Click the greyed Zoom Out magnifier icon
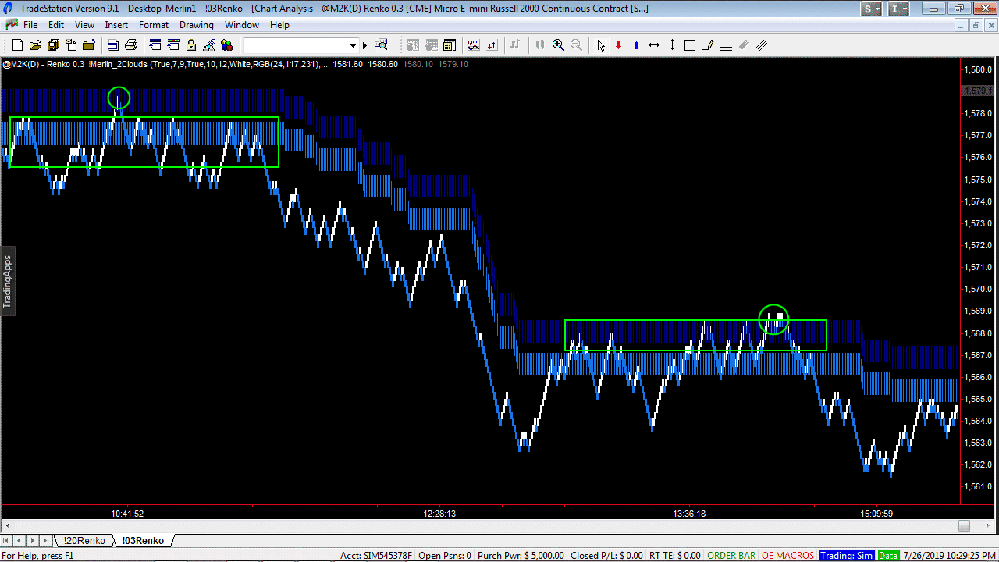The width and height of the screenshot is (999, 562). click(x=576, y=45)
